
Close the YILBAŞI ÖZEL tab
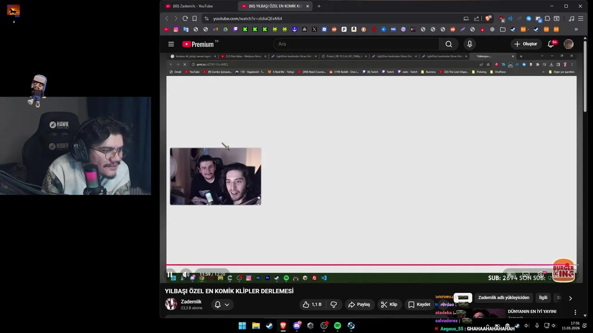(x=307, y=6)
